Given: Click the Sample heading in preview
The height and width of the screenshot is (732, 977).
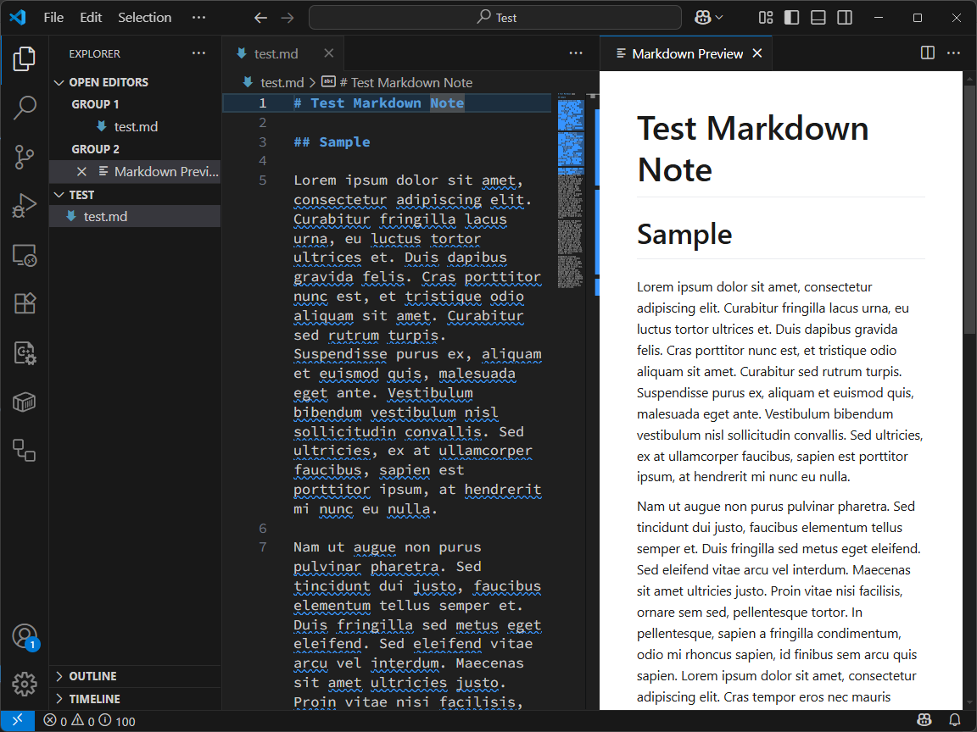Looking at the screenshot, I should point(684,234).
